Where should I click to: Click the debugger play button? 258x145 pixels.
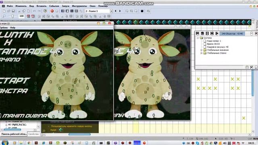coord(217,33)
